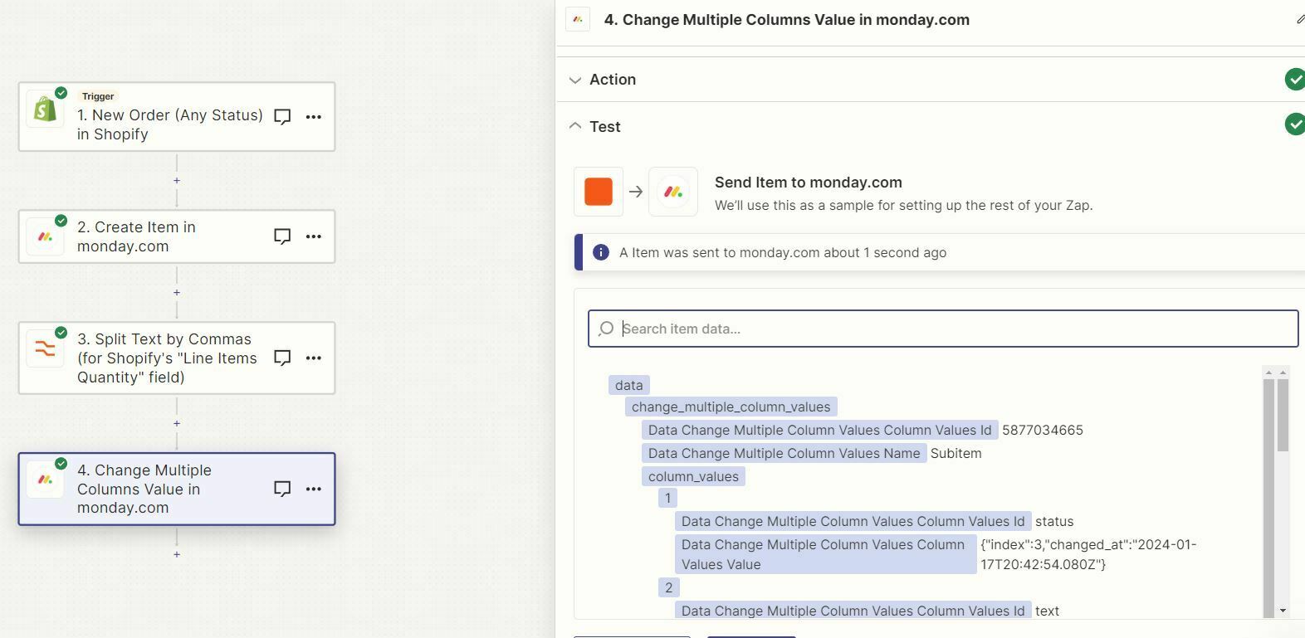Click scroll down arrow in data panel
Viewport: 1305px width, 638px height.
click(x=1283, y=611)
